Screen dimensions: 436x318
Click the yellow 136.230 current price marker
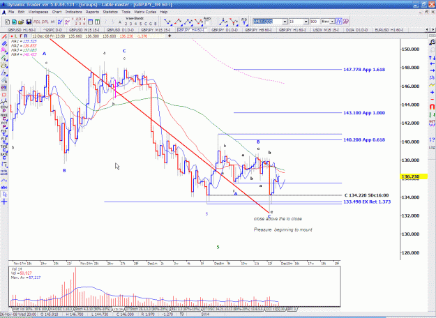413,176
